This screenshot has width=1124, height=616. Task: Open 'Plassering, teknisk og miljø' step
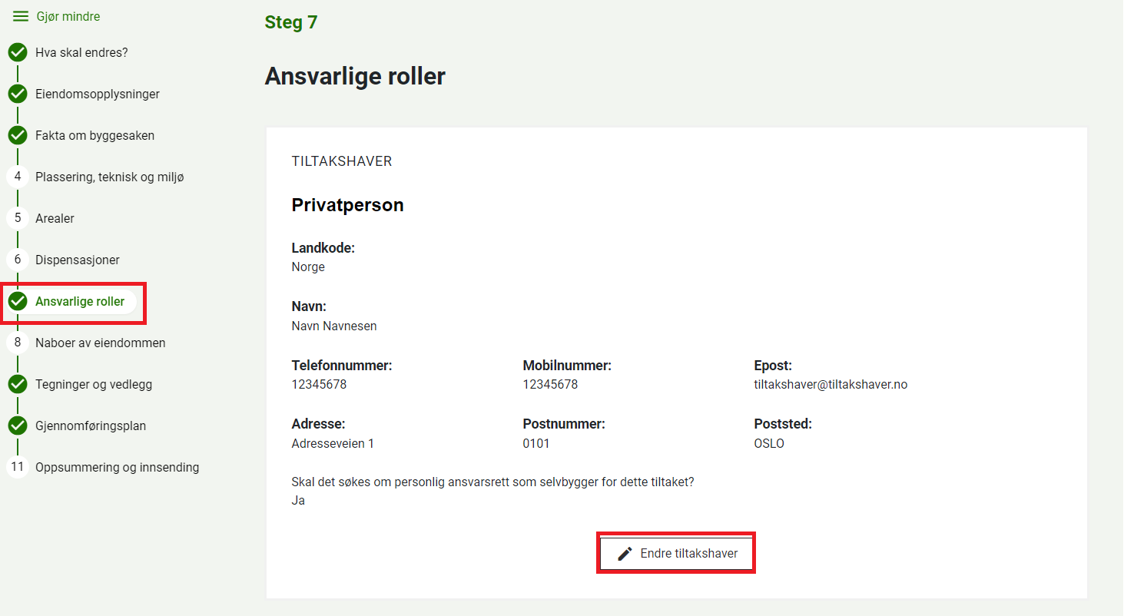point(109,177)
